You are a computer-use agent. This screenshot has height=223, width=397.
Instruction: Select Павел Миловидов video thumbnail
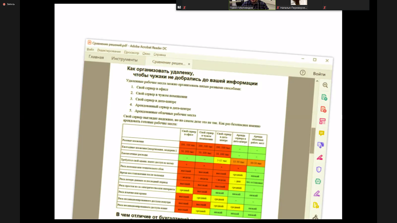252,5
